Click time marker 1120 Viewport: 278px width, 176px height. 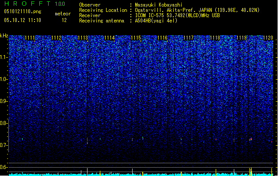[x=268, y=38]
